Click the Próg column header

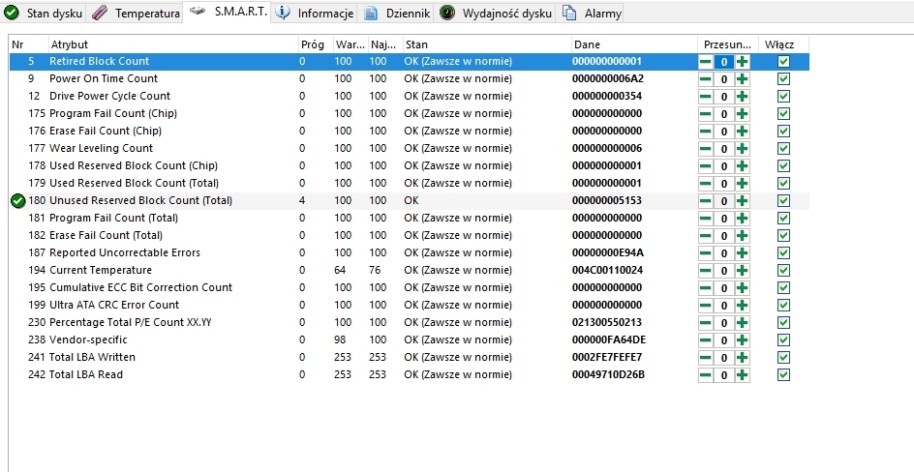(316, 44)
